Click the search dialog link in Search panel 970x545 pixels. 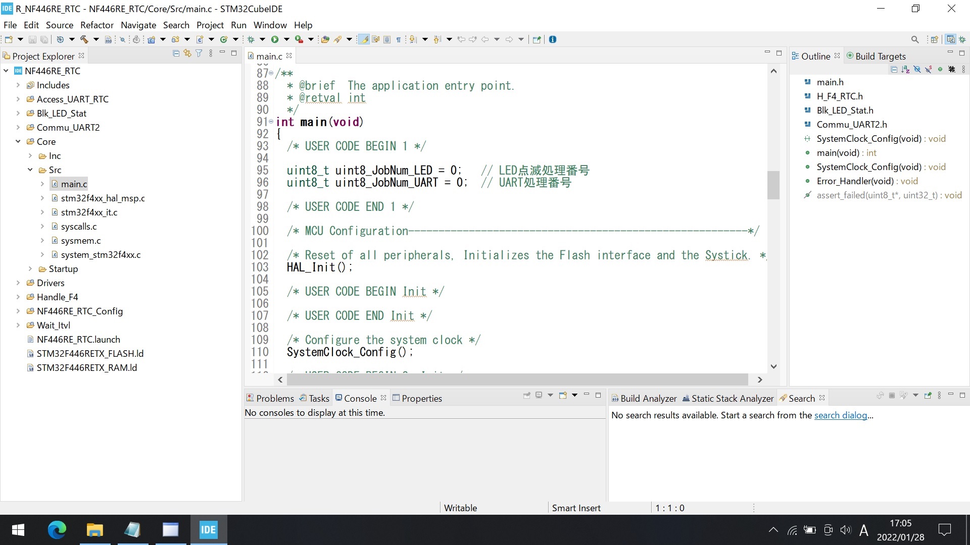tap(840, 415)
